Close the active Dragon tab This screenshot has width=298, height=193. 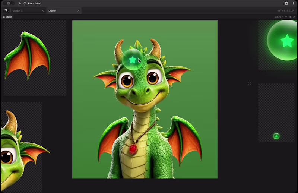pos(79,11)
